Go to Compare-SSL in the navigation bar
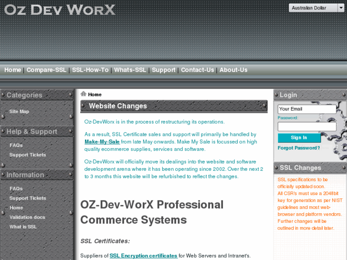The height and width of the screenshot is (260, 347). pos(46,70)
